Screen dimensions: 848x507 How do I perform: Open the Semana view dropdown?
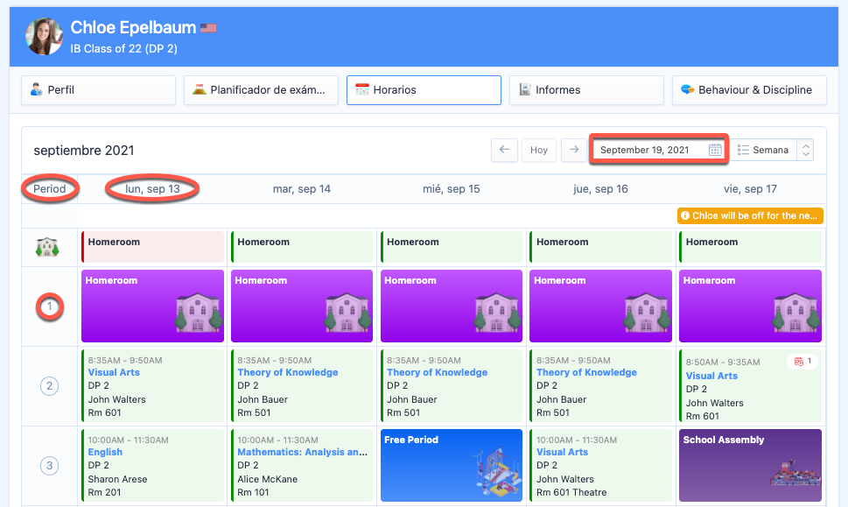click(764, 150)
